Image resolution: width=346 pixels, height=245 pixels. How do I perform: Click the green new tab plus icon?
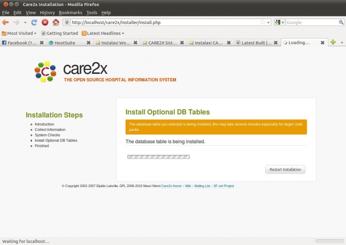tap(333, 42)
